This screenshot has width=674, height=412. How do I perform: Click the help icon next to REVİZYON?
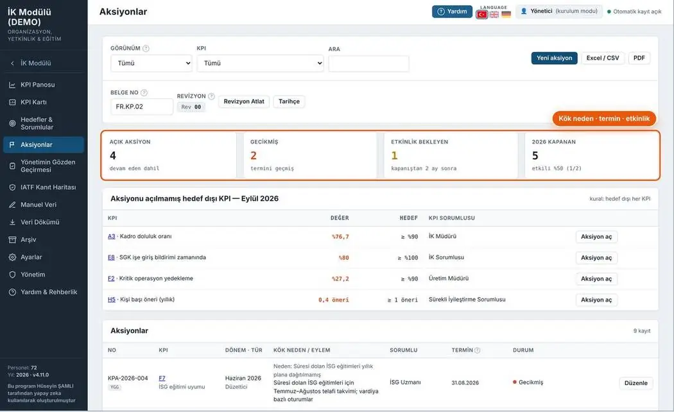pyautogui.click(x=211, y=96)
